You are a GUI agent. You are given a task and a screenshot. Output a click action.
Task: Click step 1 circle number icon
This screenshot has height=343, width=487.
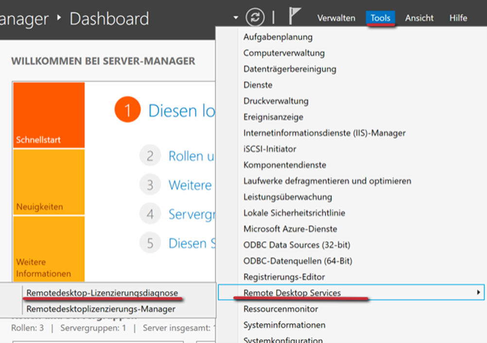click(x=127, y=110)
